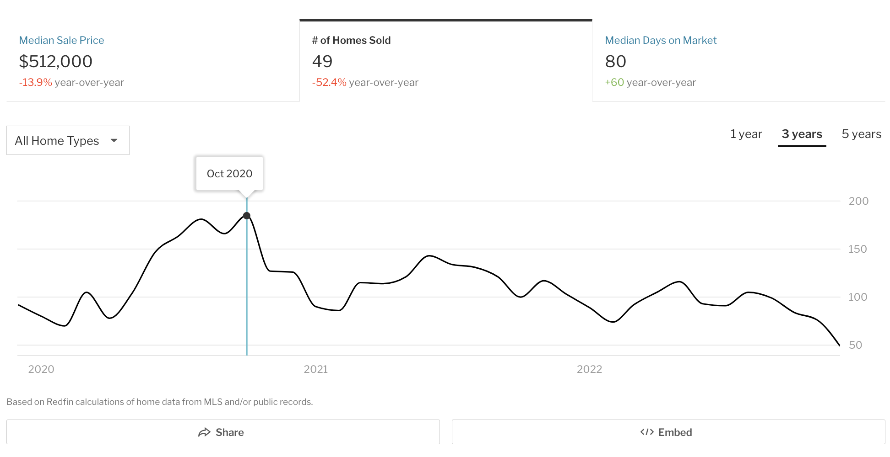
Task: Open the All Home Types dropdown
Action: coord(68,141)
